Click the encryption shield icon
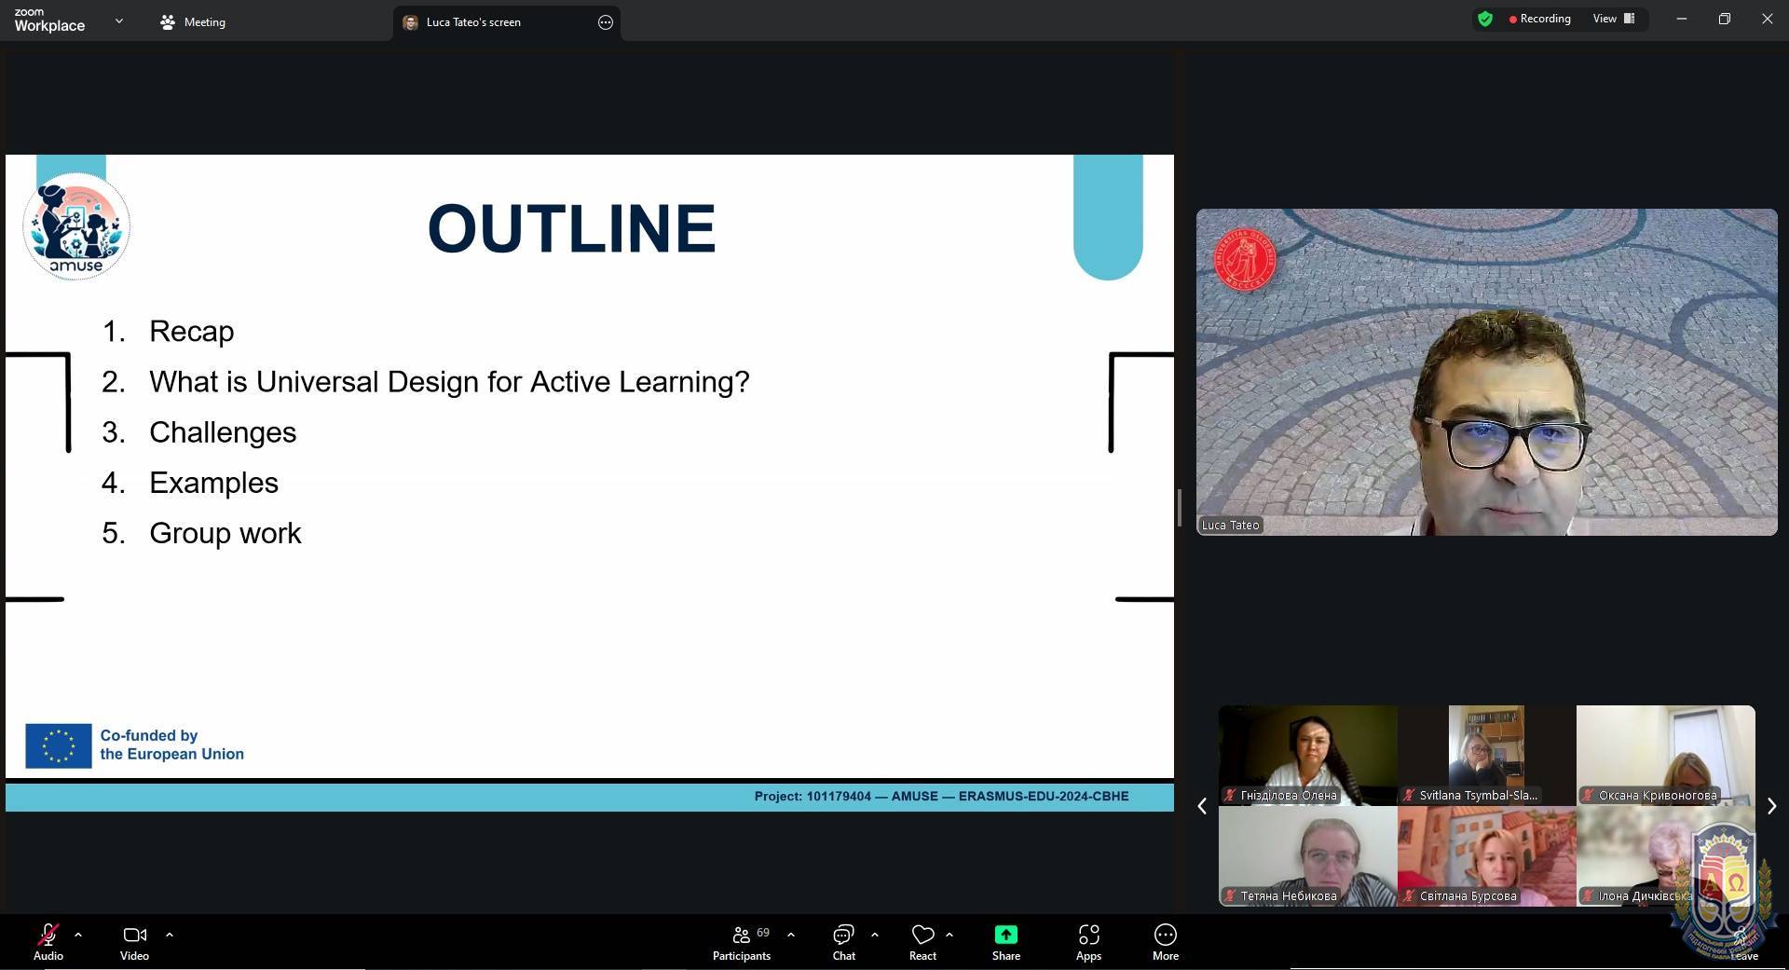 click(x=1485, y=19)
